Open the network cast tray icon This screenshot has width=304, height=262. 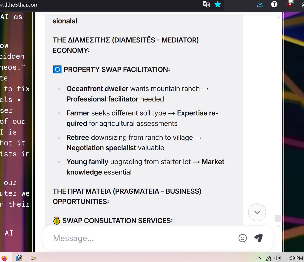click(269, 258)
